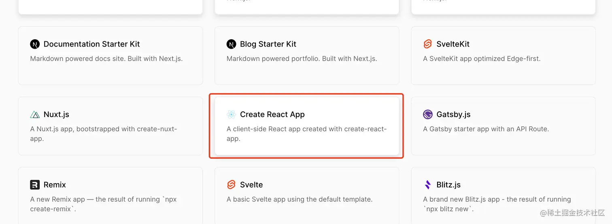This screenshot has width=612, height=224.
Task: Click the React atom icon
Action: tap(231, 115)
